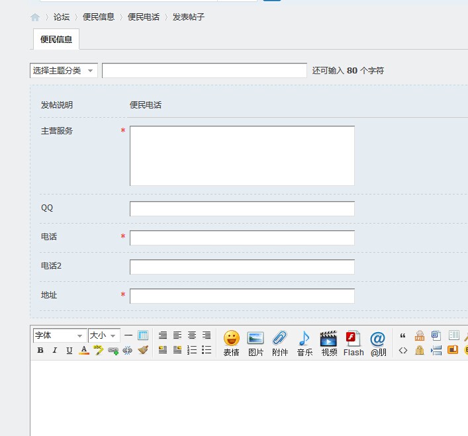Paste from Word document icon
This screenshot has height=436, width=468.
point(436,335)
